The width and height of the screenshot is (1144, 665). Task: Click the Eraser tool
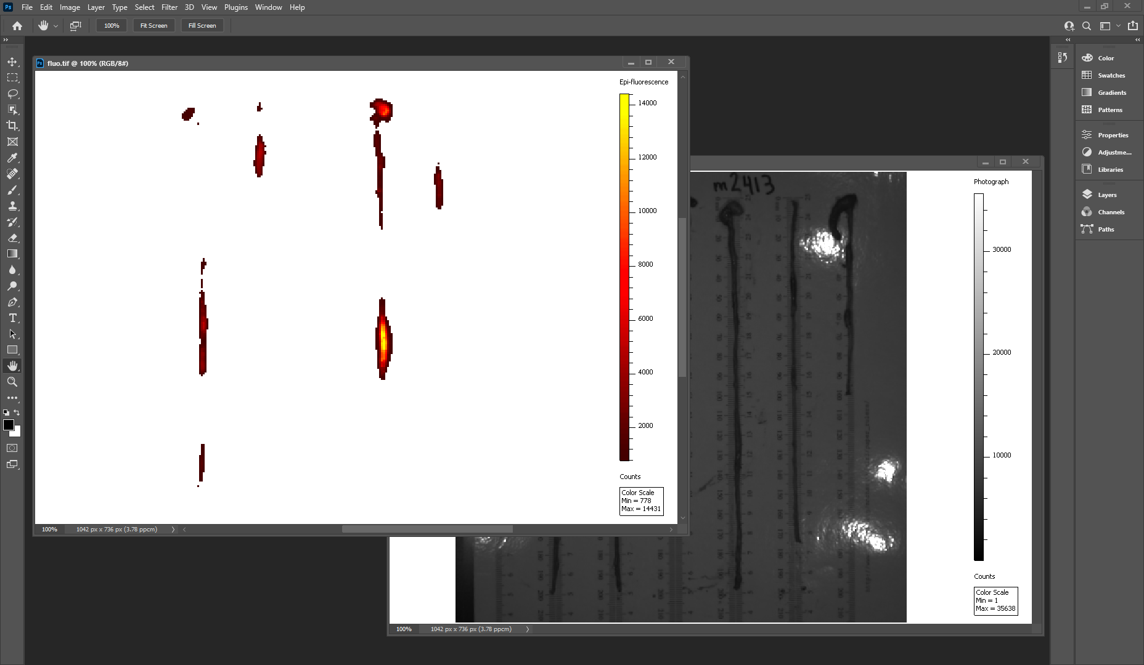coord(12,238)
